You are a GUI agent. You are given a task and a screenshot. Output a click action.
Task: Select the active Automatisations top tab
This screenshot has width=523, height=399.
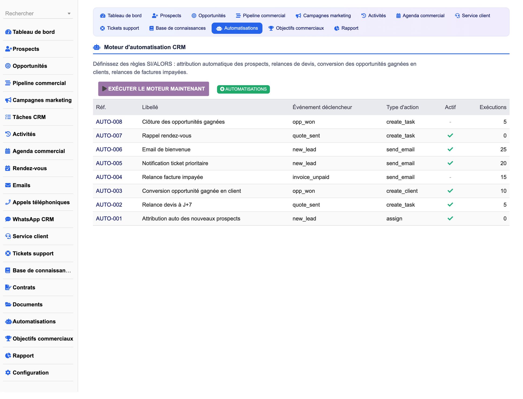pyautogui.click(x=237, y=28)
